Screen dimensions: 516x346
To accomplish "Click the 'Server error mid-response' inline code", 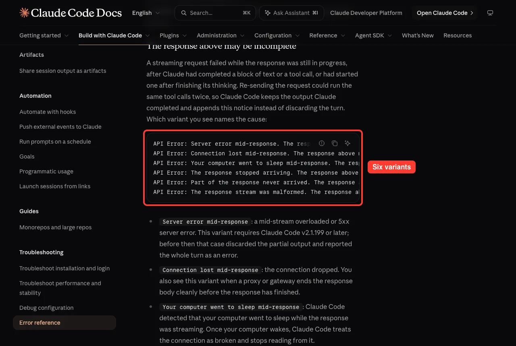I will tap(205, 222).
